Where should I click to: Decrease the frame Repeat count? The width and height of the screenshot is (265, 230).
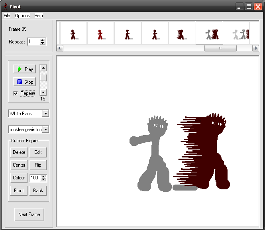pos(42,43)
